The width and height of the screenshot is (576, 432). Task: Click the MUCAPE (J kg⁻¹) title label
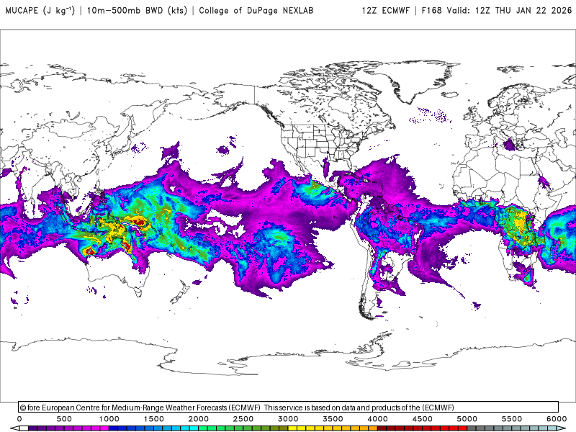(x=40, y=10)
